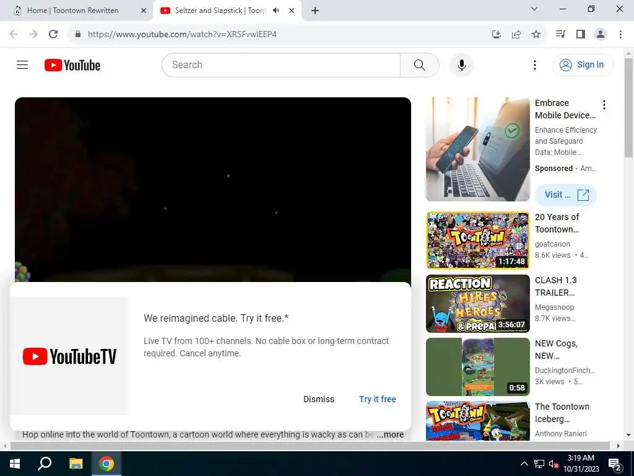Viewport: 634px width, 476px height.
Task: Toggle Chrome side panel icon
Action: coord(581,34)
